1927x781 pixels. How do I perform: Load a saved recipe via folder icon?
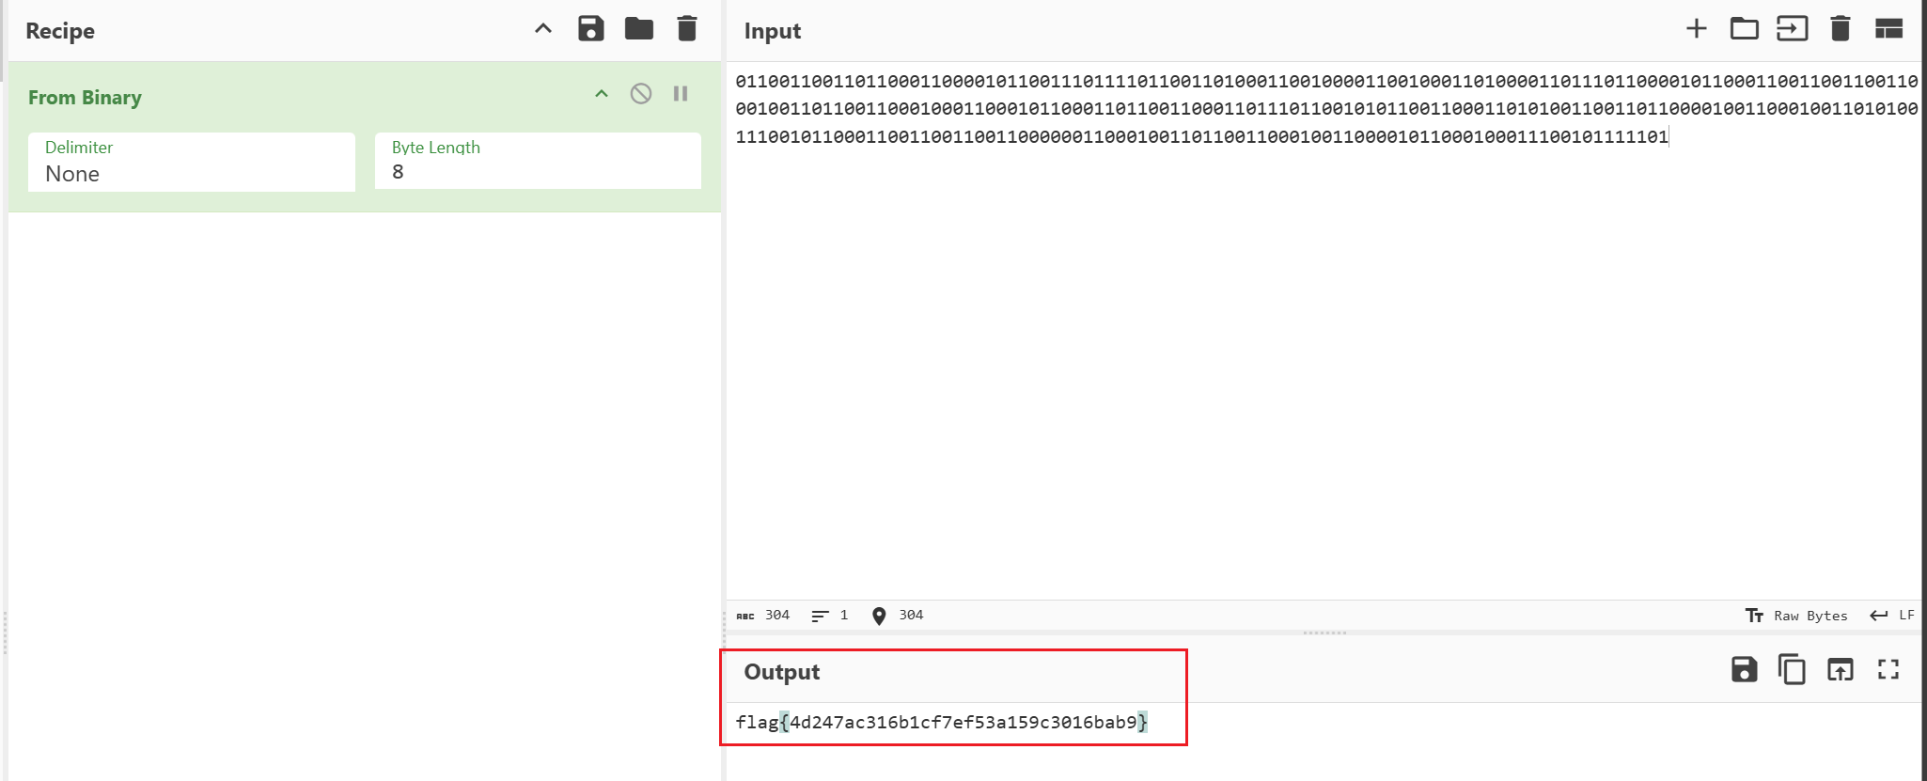click(x=639, y=29)
